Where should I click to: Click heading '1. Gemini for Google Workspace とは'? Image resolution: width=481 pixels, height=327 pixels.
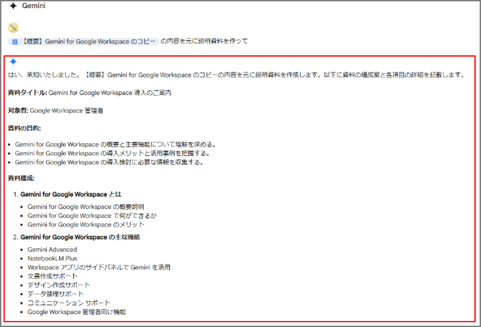click(x=68, y=194)
